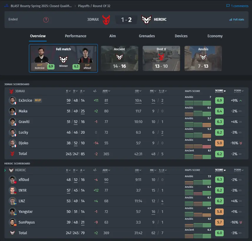
Task: Click Maka's player avatar
Action: tap(12, 111)
